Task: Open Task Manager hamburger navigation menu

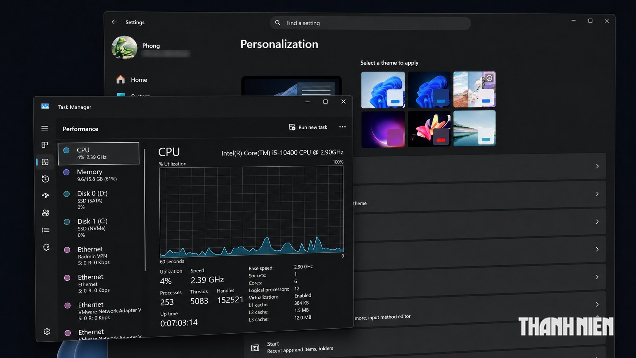Action: coord(45,128)
